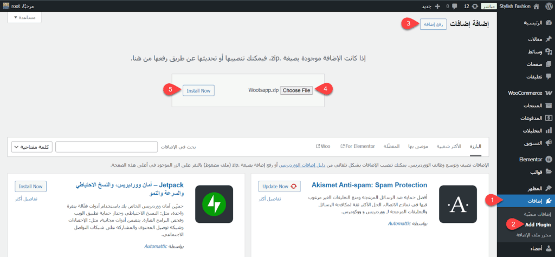
Task: Click the megaphone icon beside التسويق
Action: coord(548,143)
